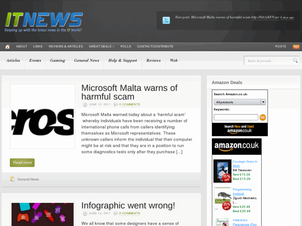
Task: Click the home icon in navigation bar
Action: [x=7, y=46]
